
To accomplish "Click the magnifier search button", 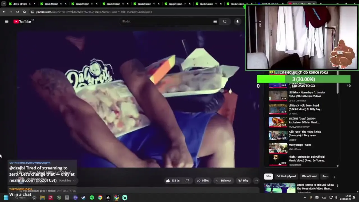I will point(225,22).
